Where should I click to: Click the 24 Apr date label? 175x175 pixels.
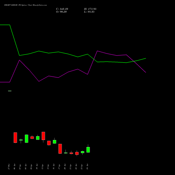87,167
